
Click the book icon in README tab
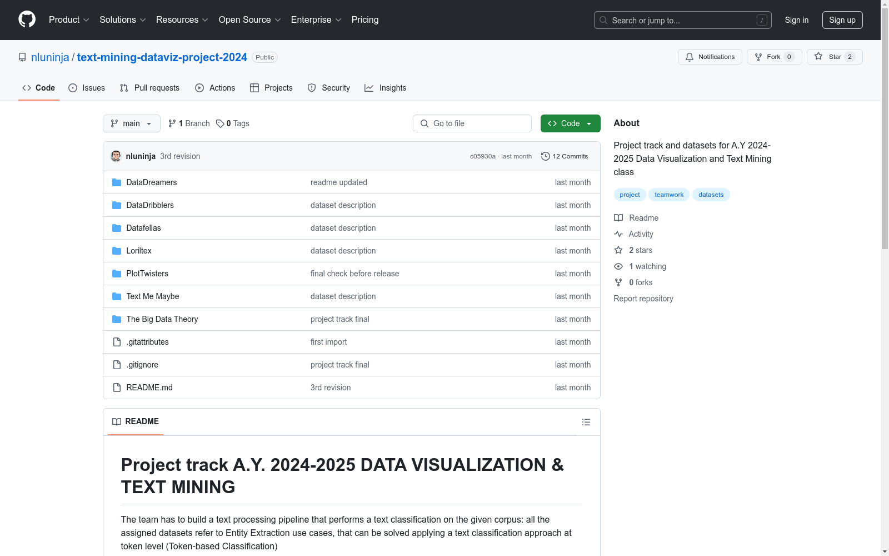click(x=117, y=421)
